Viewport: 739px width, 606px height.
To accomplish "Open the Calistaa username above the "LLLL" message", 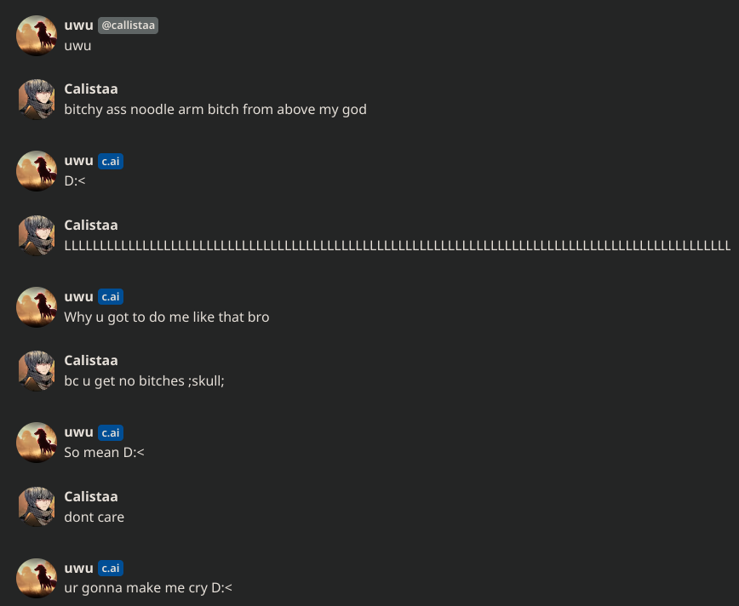I will (91, 225).
